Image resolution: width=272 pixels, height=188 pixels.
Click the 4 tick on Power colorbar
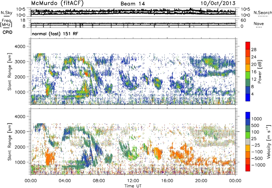point(253,94)
